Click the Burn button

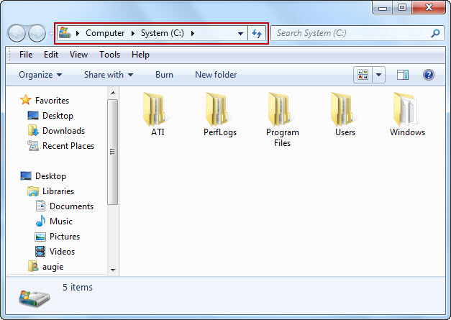[164, 75]
